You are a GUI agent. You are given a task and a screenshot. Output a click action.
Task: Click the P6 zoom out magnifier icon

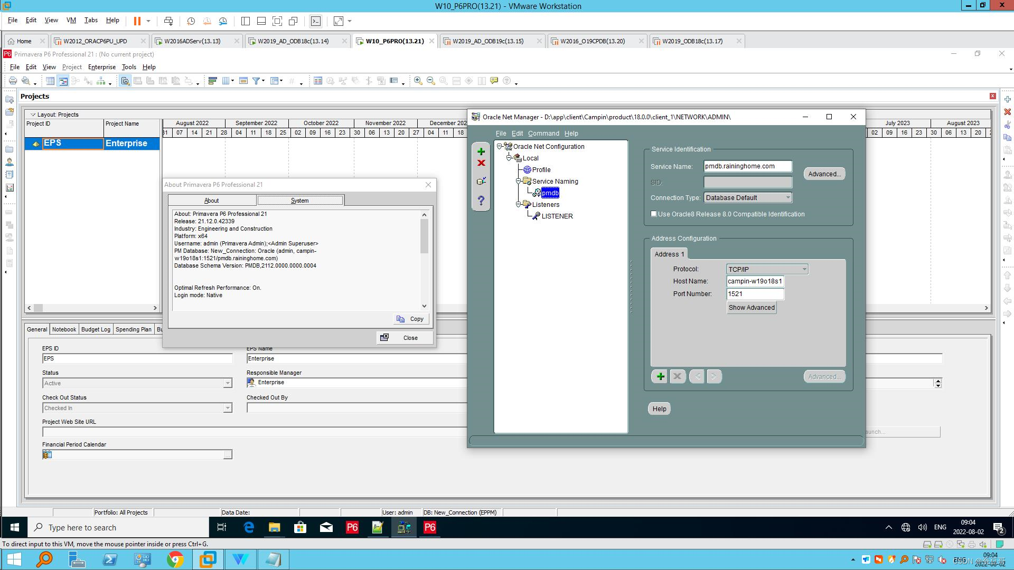click(430, 81)
